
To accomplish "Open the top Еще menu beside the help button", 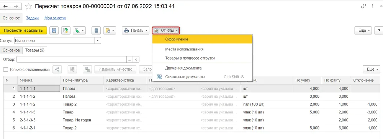I will 363,31.
